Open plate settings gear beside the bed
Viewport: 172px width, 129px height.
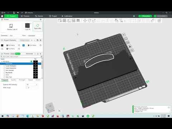(x=132, y=50)
